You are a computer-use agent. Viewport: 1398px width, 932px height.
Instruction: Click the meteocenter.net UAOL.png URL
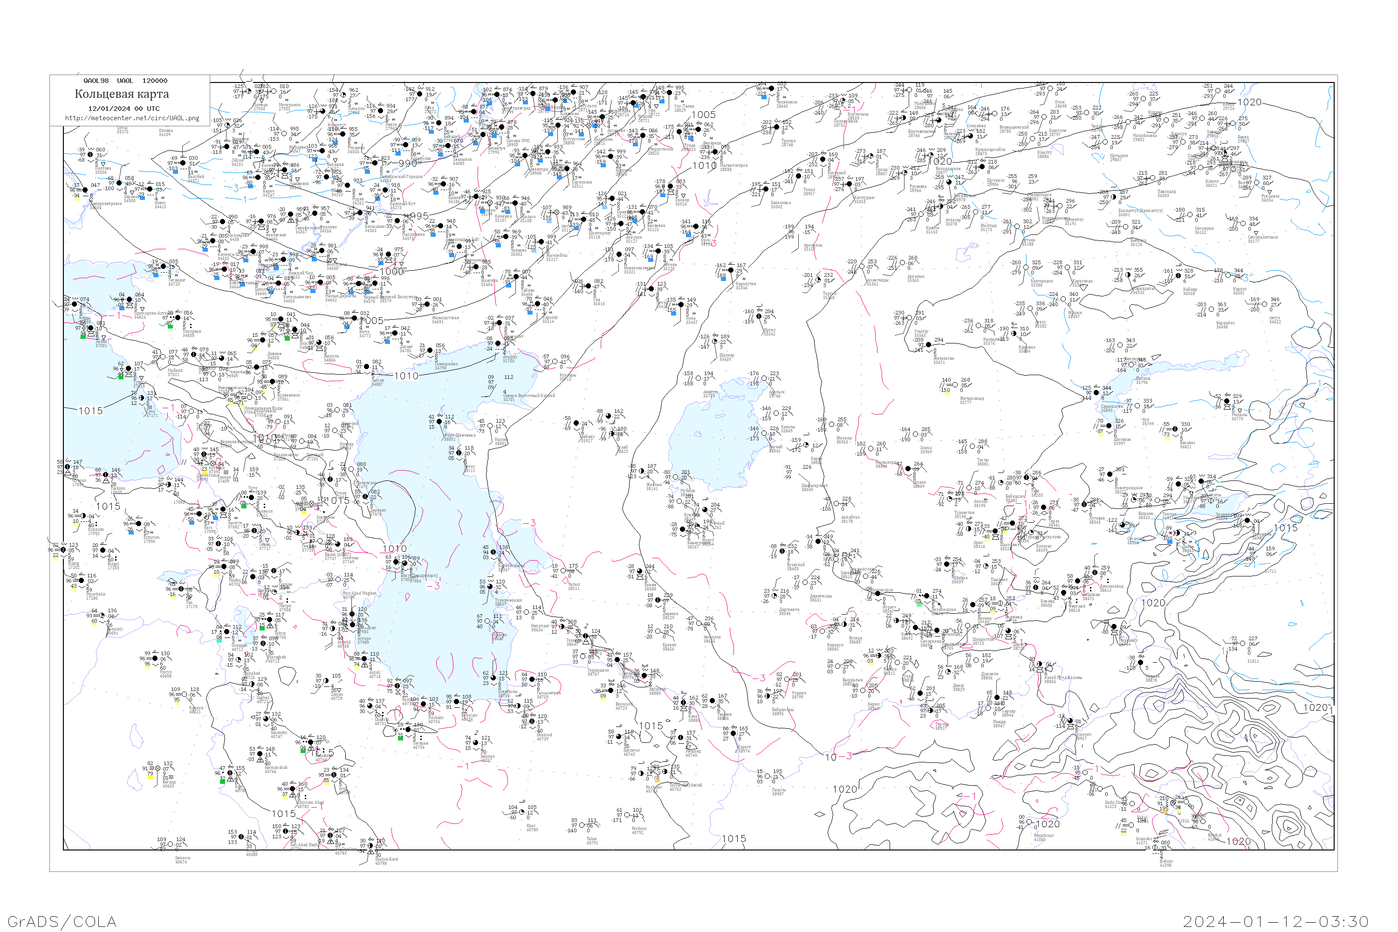point(132,118)
